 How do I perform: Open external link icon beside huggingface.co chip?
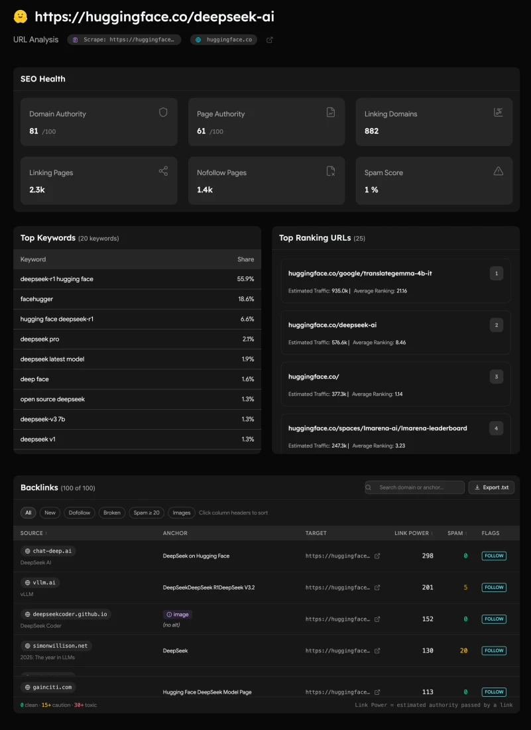click(x=269, y=40)
